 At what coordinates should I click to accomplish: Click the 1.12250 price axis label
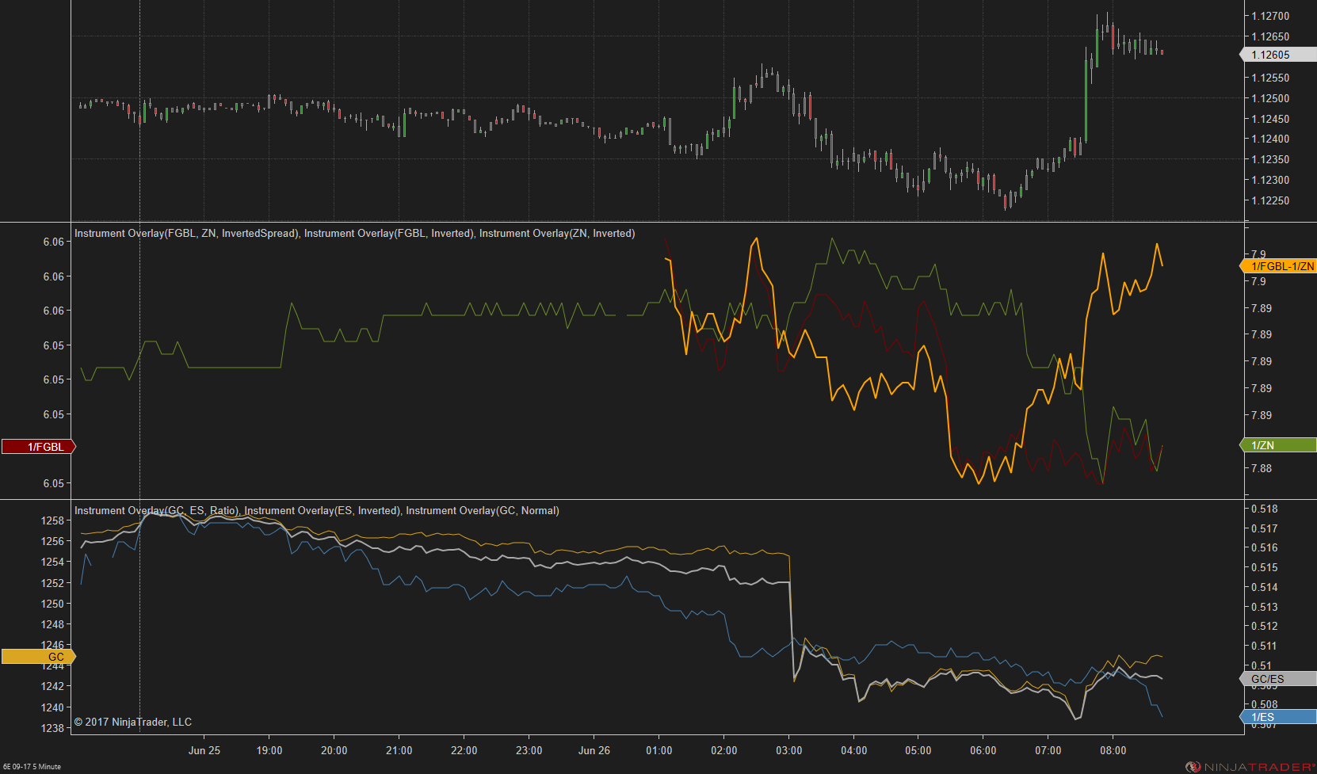point(1270,200)
